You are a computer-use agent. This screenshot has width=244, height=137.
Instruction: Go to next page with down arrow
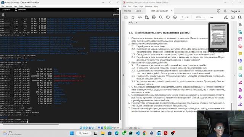[x=175, y=17]
